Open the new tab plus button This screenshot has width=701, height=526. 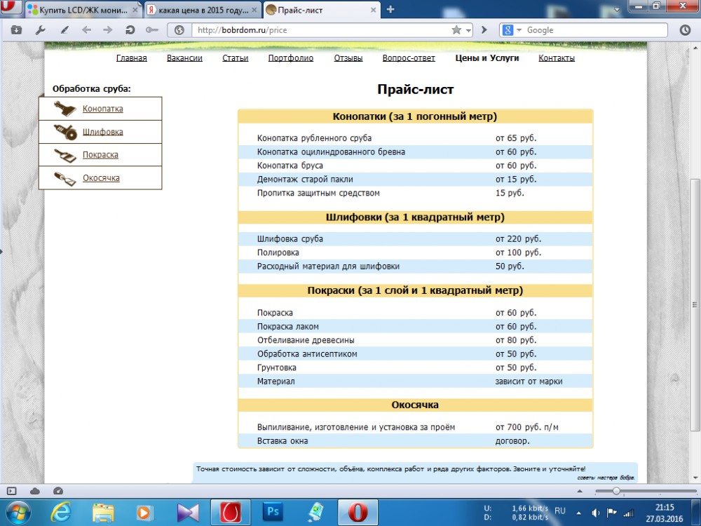pos(390,9)
